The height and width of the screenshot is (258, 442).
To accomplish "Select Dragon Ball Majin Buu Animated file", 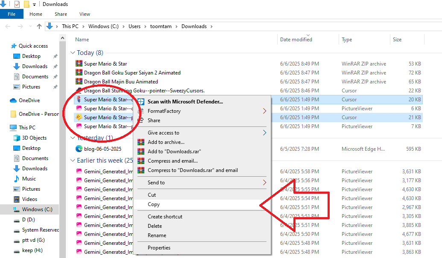I will (x=121, y=82).
